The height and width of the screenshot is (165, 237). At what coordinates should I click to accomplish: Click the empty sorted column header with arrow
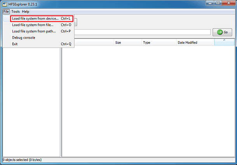point(224,42)
